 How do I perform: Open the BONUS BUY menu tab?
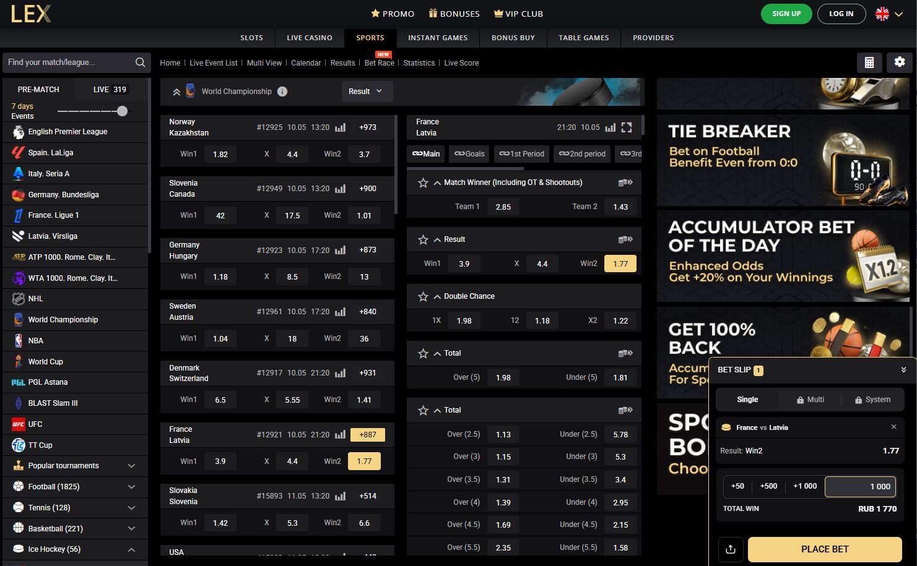click(513, 38)
